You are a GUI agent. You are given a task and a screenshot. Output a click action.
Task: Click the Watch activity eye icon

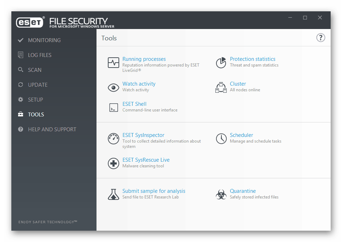click(114, 88)
